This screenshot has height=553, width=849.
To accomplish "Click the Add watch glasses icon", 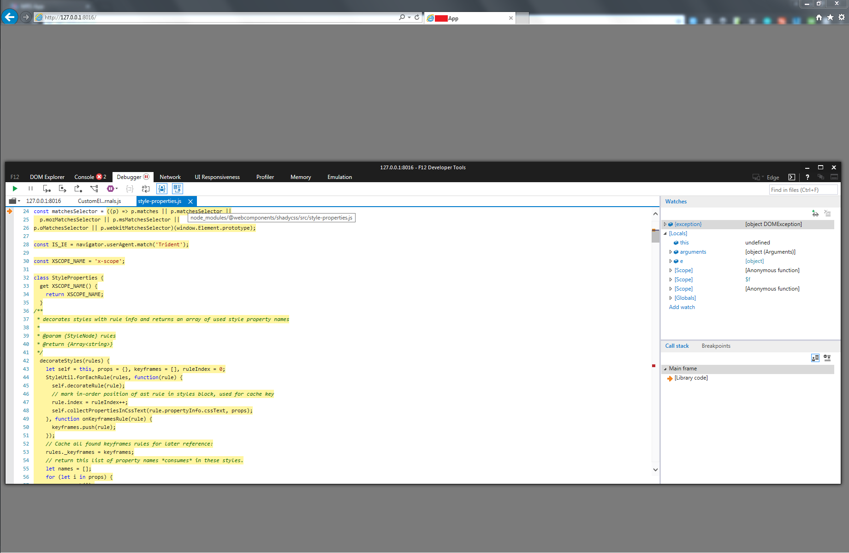I will (x=815, y=213).
